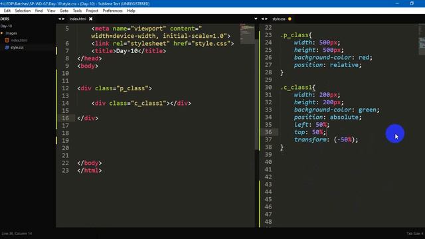
Task: Click the '.p_class' selector in CSS
Action: pos(295,35)
